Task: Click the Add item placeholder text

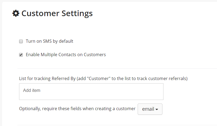Action: tap(32, 90)
